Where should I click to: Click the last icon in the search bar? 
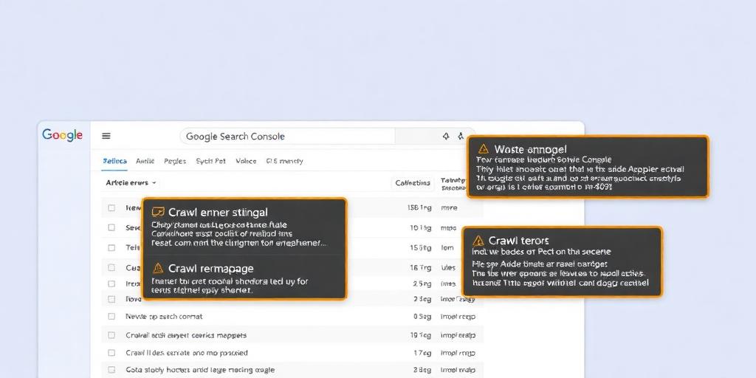point(461,137)
